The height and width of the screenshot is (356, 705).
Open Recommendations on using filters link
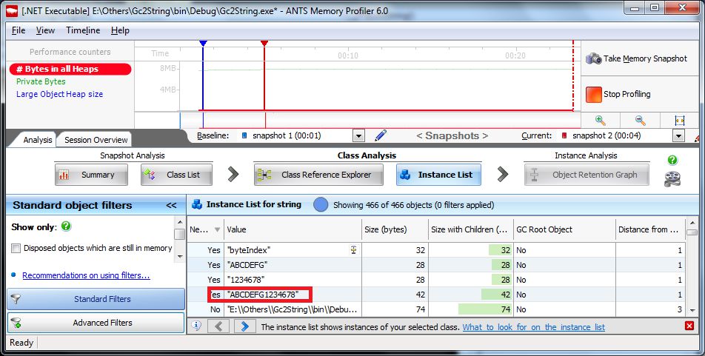point(86,275)
